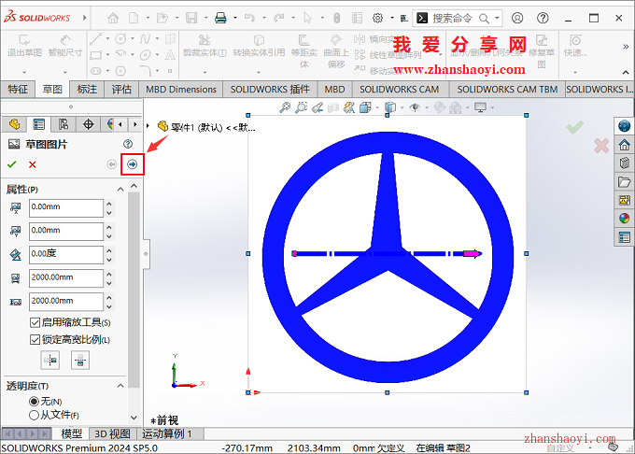
Task: Click the blue next arrow button
Action: point(133,164)
